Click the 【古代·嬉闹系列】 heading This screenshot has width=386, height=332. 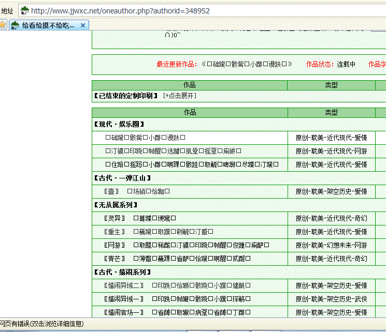coord(122,273)
